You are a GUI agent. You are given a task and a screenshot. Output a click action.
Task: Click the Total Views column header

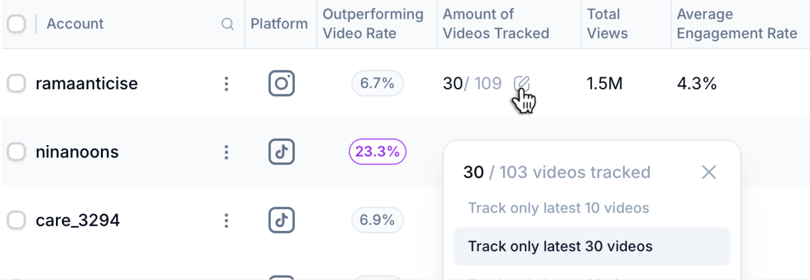click(x=607, y=24)
